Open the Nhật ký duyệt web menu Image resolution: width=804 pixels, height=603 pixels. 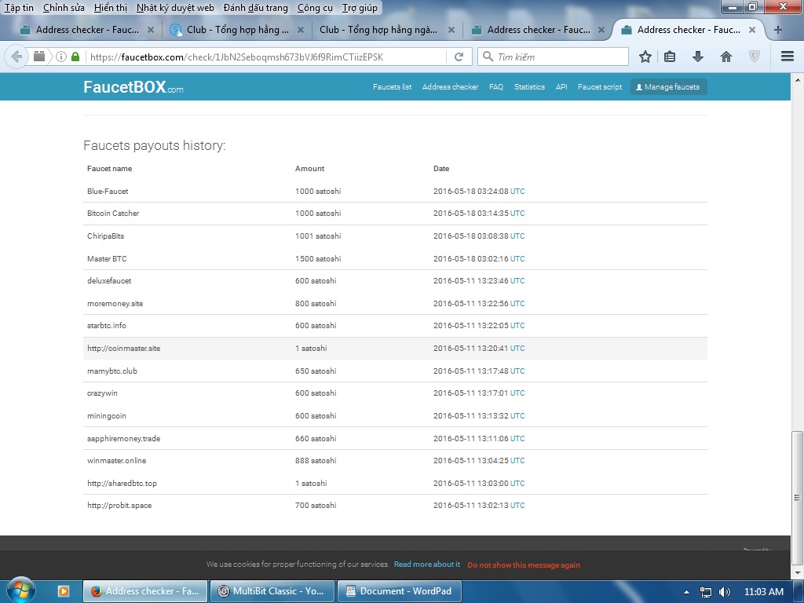175,8
